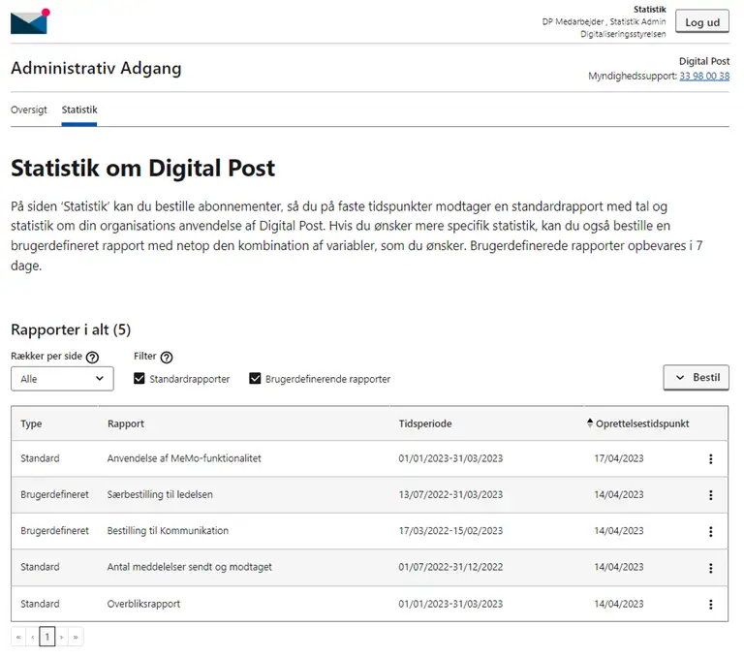The image size is (744, 658).
Task: Open help icon next to Filter
Action: point(167,357)
